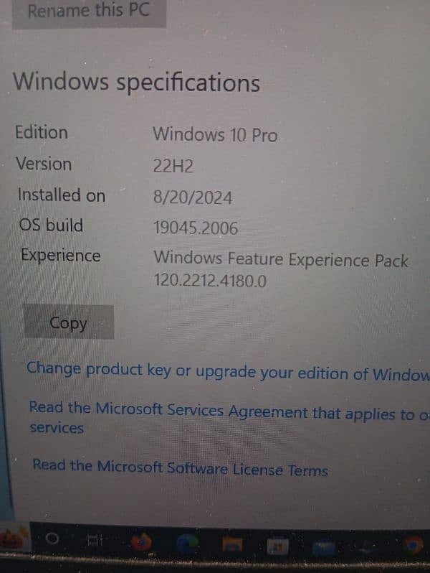Screen dimensions: 430x573
Task: Click the Windows specifications heading
Action: coord(136,83)
